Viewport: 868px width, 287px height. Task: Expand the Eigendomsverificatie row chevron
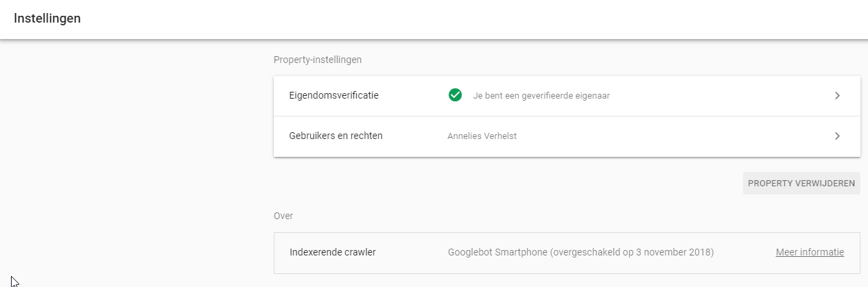837,96
